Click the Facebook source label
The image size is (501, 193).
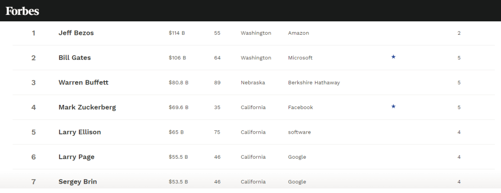tap(300, 107)
